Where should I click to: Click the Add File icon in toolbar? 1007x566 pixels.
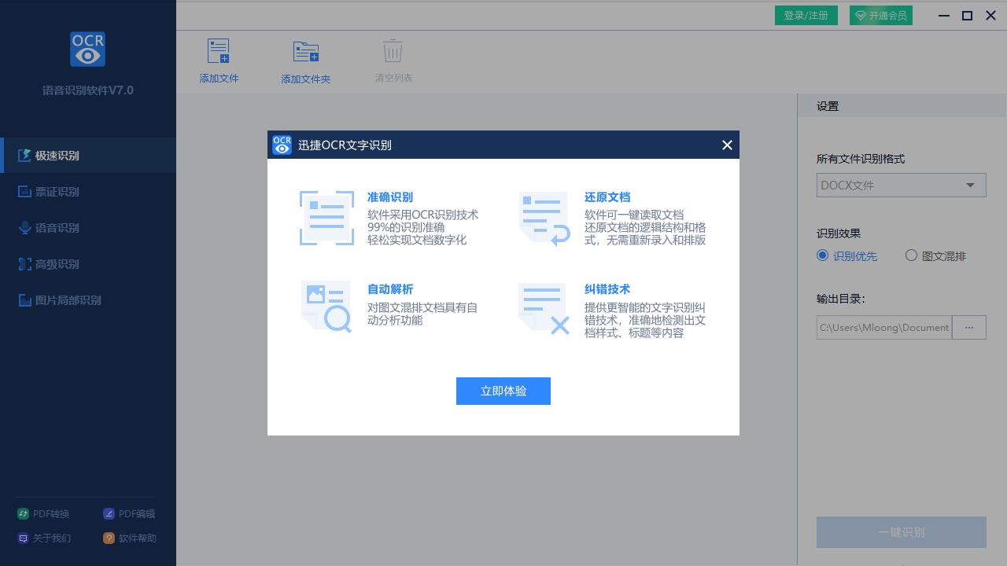(x=218, y=51)
